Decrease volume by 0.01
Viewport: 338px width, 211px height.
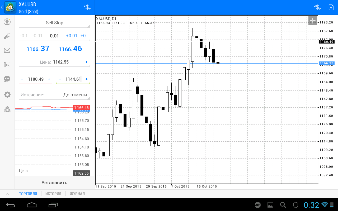coord(37,36)
